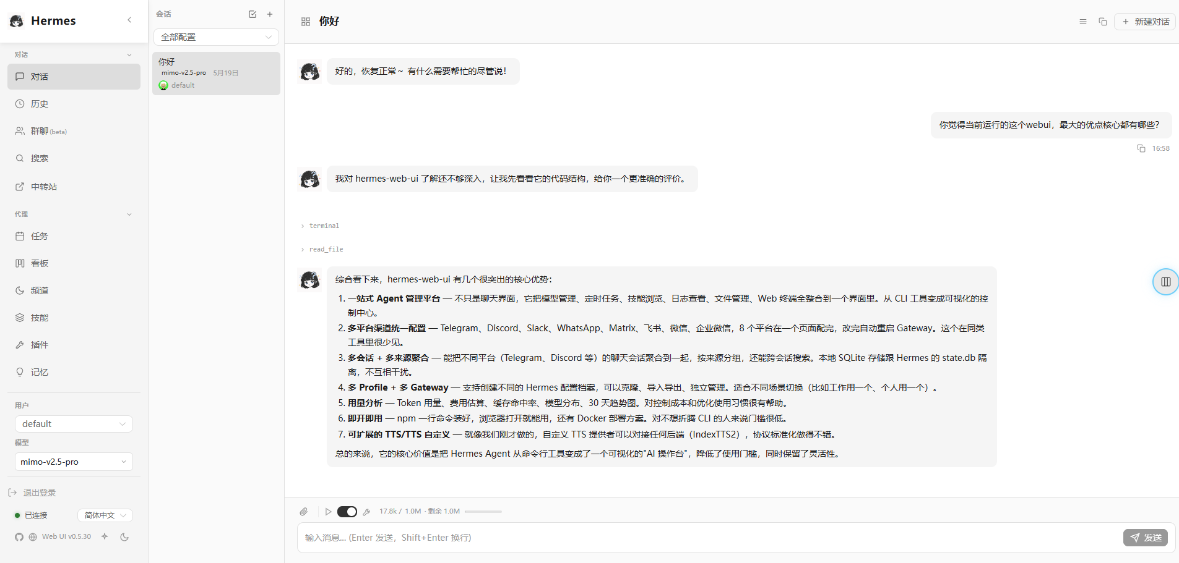
Task: Collapse the 代理 sidebar section
Action: (x=74, y=214)
